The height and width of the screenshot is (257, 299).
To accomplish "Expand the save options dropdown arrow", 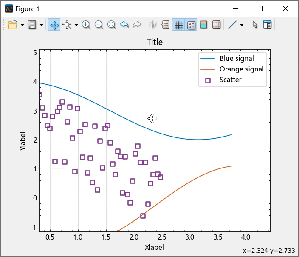I will click(x=41, y=25).
